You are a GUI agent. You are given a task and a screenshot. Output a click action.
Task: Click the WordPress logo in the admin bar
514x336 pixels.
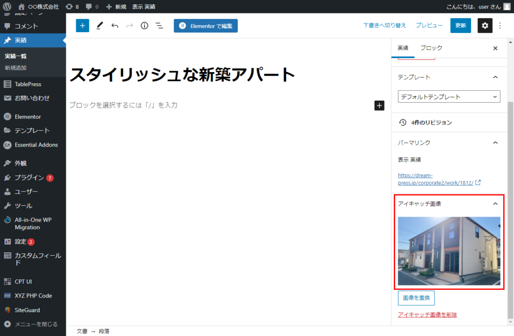[x=7, y=7]
